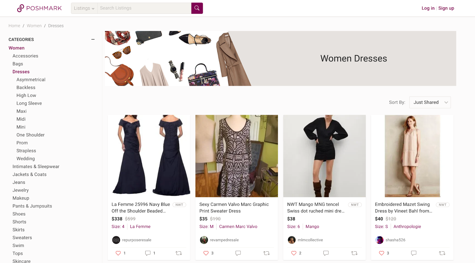Collapse the Categories section
This screenshot has height=263, width=475.
[x=93, y=39]
